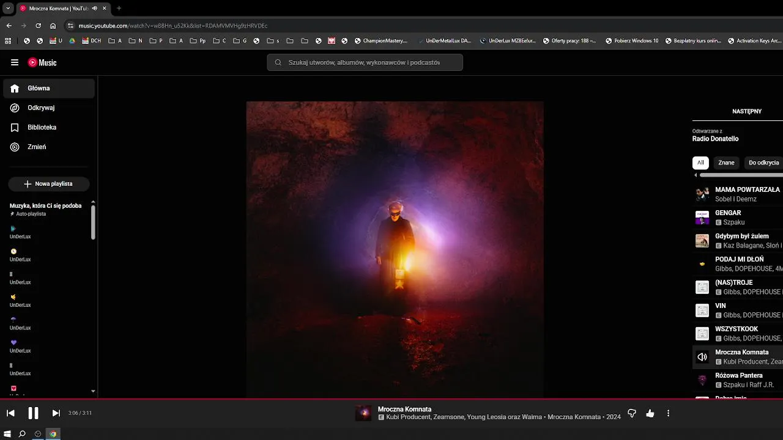
Task: View site information icon in address bar
Action: pos(70,26)
